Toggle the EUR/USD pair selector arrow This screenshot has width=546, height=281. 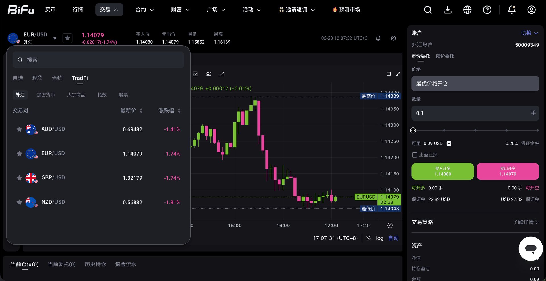click(x=55, y=38)
